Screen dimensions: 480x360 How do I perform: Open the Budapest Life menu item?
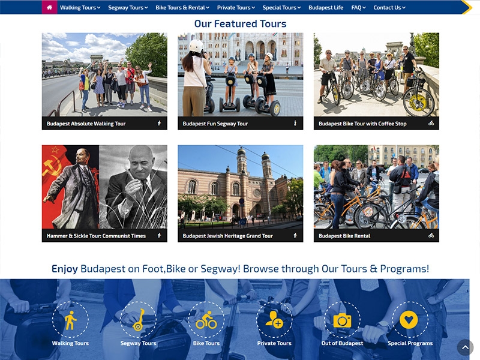click(326, 7)
